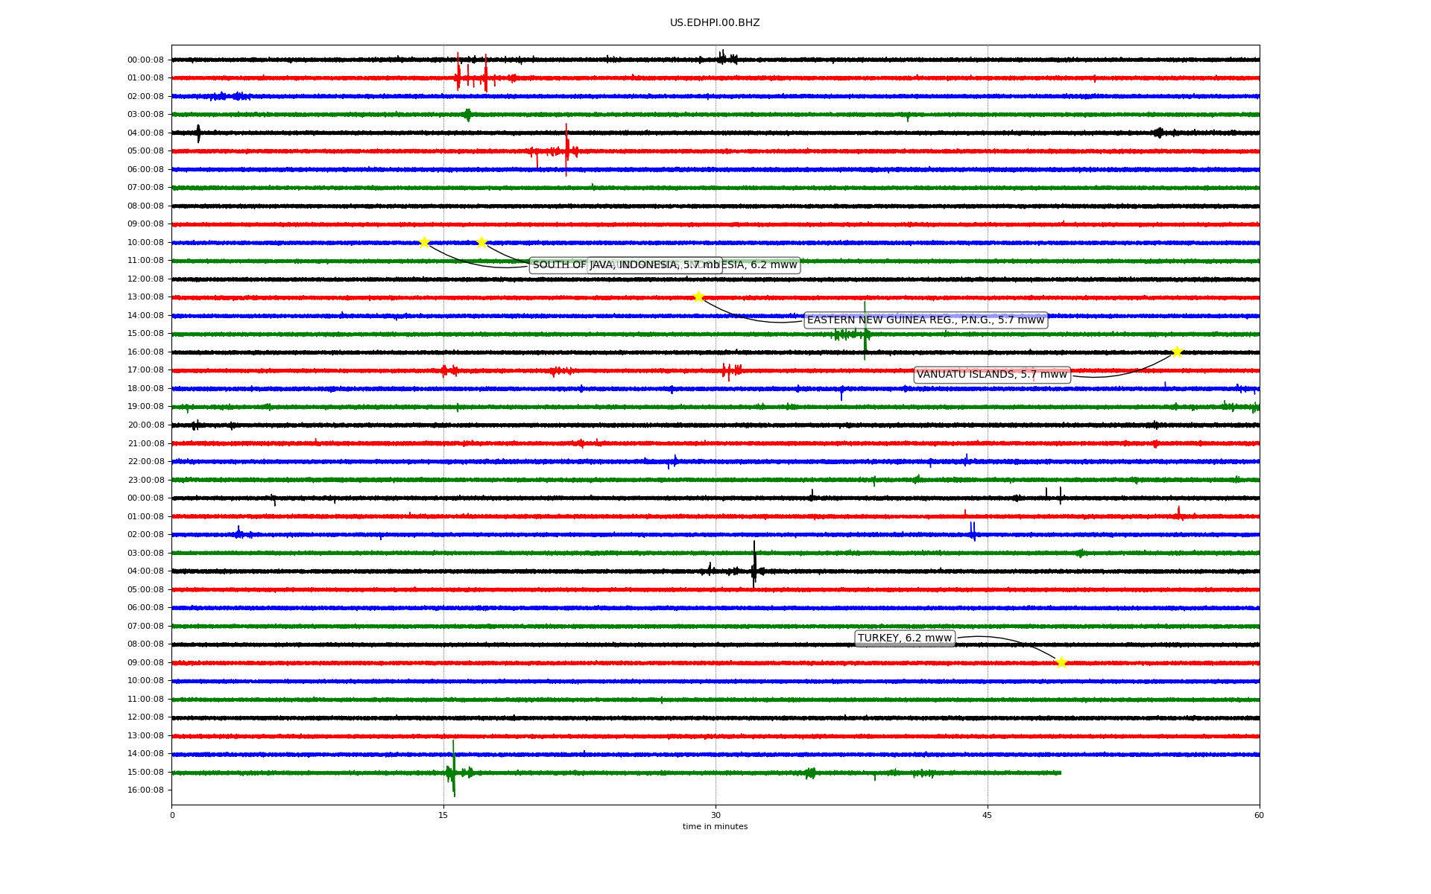Click the 'time in minutes' axis label

[x=715, y=827]
